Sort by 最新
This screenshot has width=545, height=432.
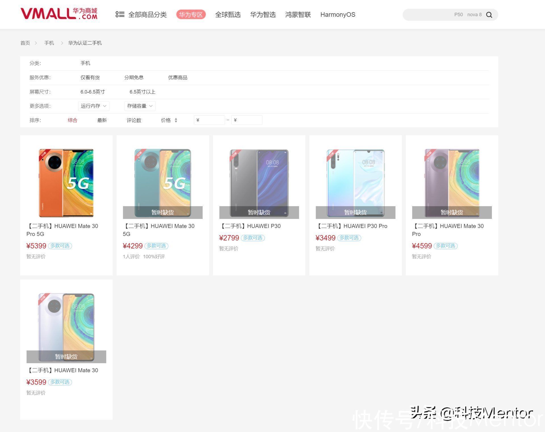point(102,120)
